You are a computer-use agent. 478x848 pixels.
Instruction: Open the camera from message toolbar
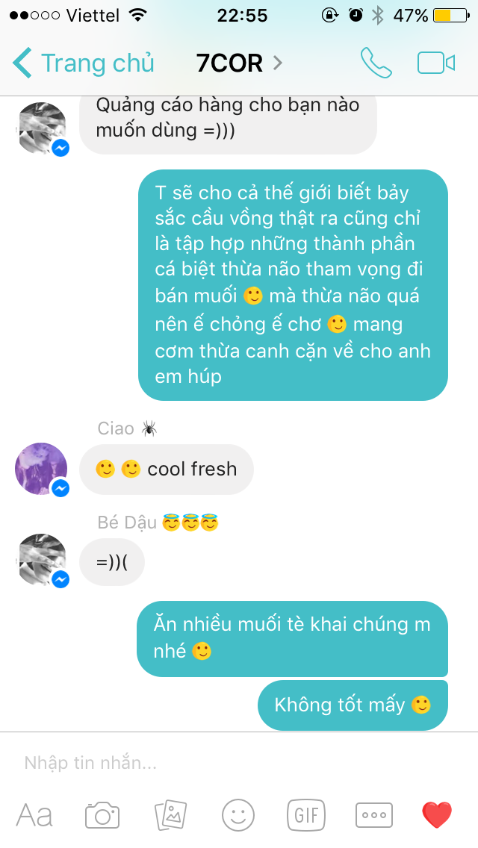tap(102, 815)
